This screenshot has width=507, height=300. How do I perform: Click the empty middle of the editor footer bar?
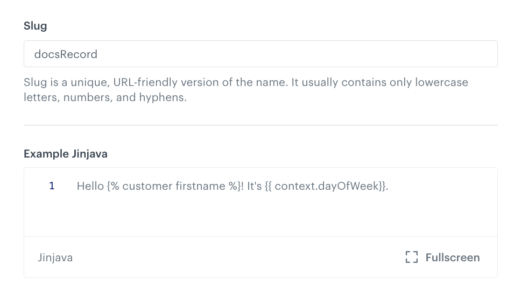pos(237,258)
